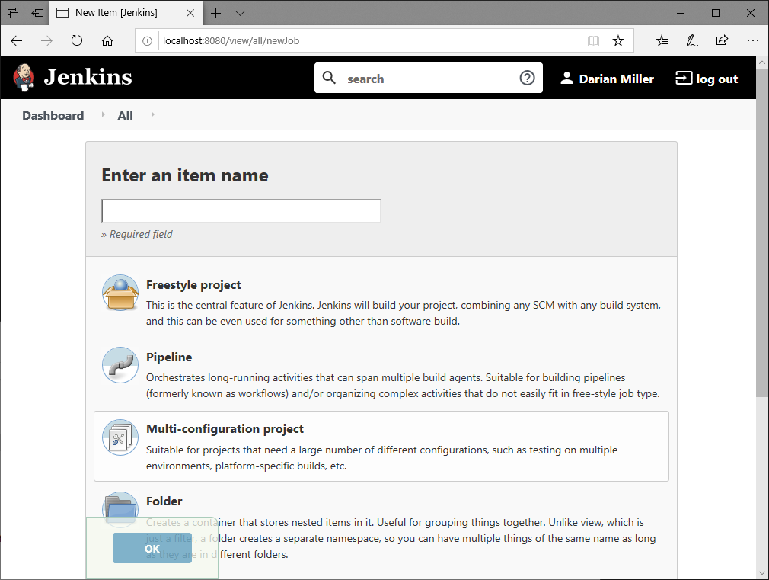
Task: Open reading view book icon
Action: click(594, 41)
